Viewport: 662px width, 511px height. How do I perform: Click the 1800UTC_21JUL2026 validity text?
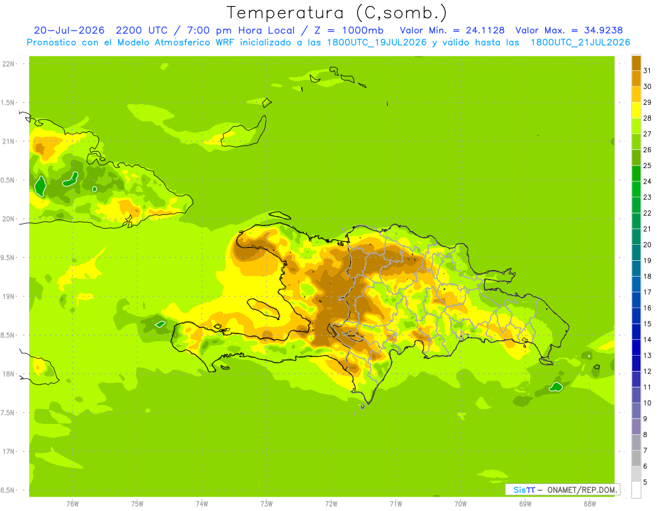[x=580, y=42]
